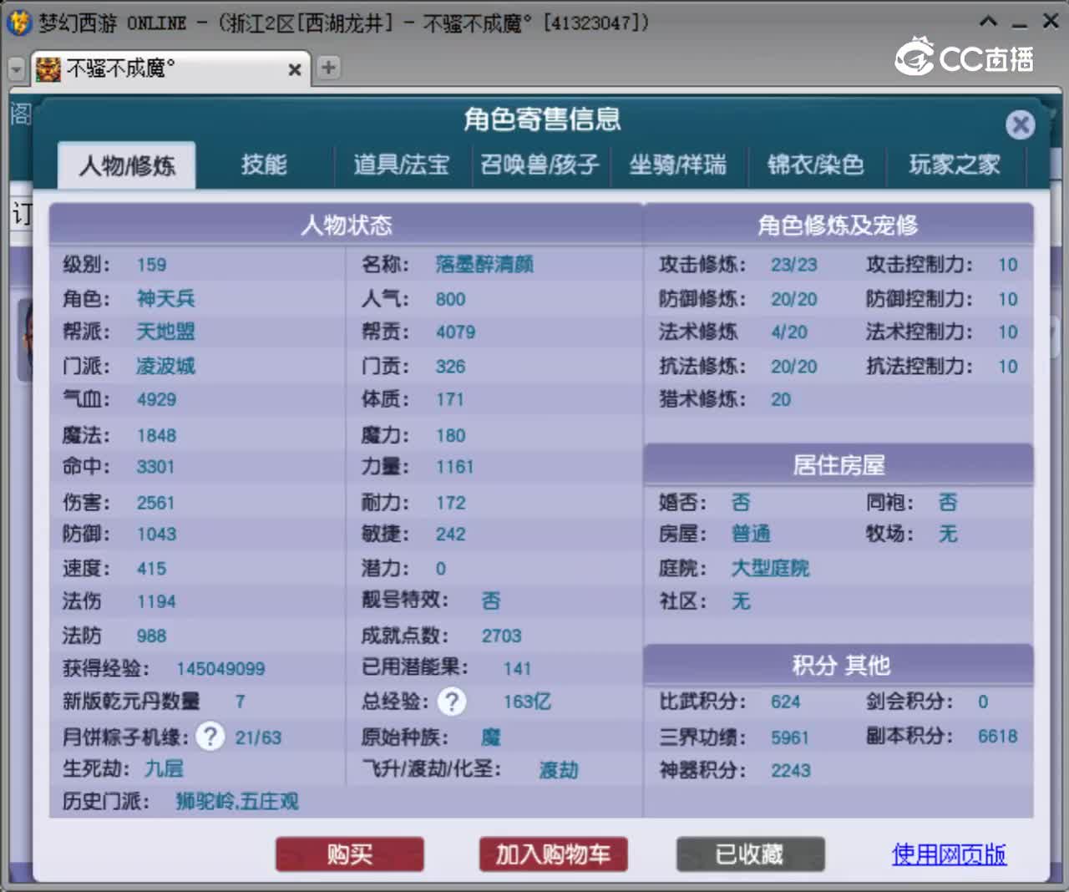Image resolution: width=1069 pixels, height=892 pixels.
Task: Click the 攻击修炼 value 23/23
Action: point(793,266)
